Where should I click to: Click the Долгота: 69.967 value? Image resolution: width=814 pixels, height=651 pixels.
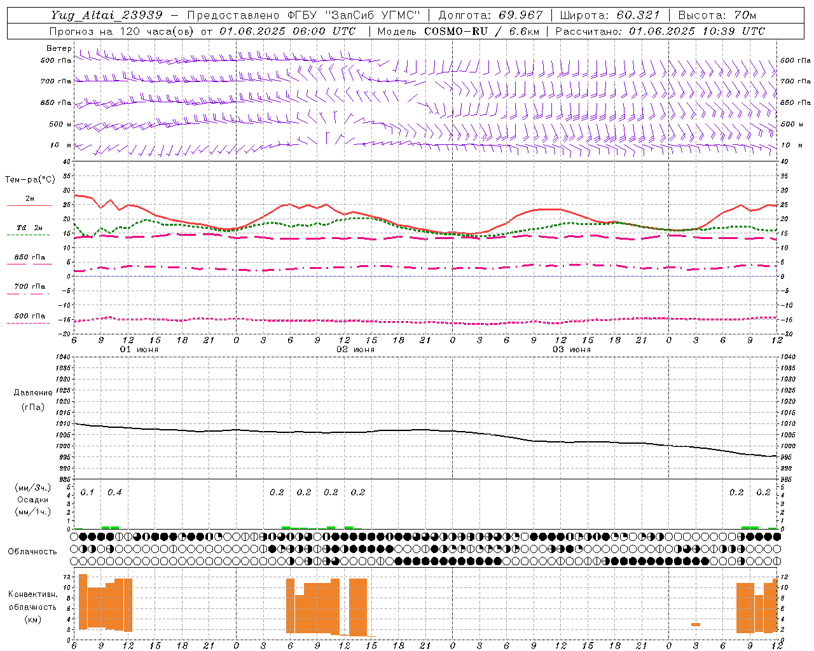tap(490, 15)
